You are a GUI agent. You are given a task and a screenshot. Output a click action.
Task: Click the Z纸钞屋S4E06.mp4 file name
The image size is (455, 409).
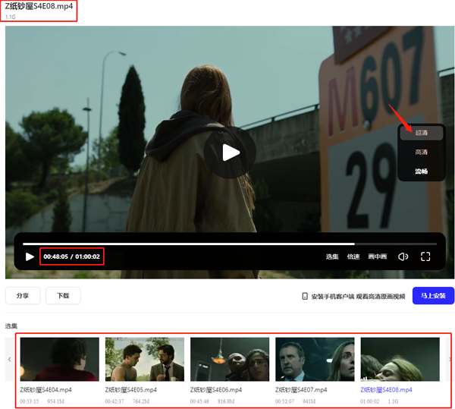[x=216, y=390]
